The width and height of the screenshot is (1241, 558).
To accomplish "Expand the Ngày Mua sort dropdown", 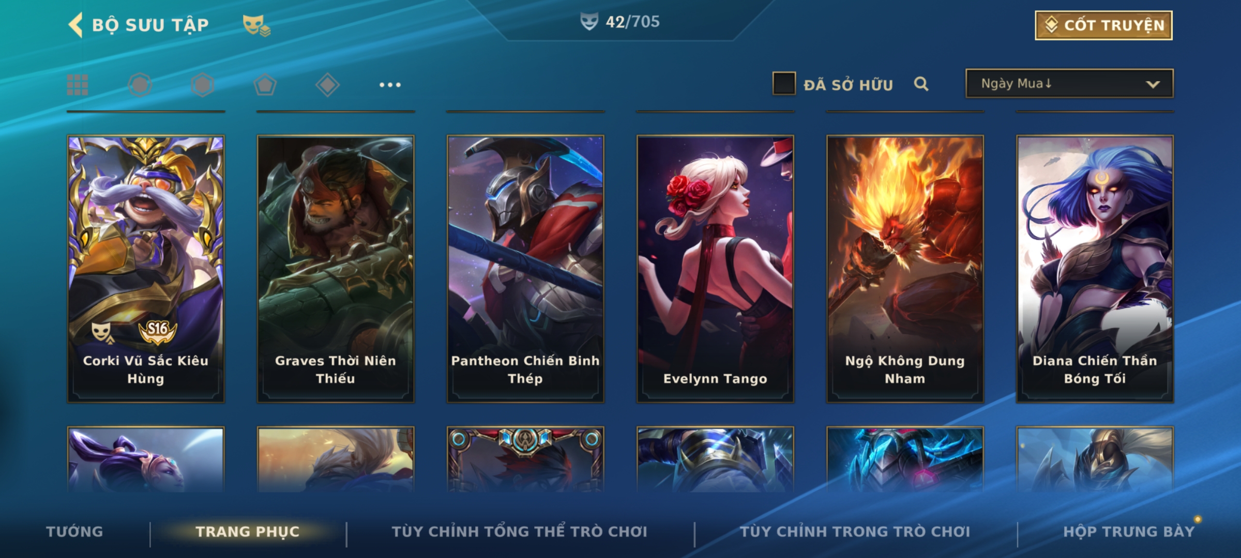I will 1069,84.
